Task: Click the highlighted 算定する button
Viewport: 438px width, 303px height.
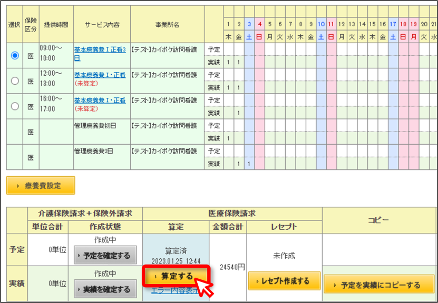Action: [x=176, y=276]
